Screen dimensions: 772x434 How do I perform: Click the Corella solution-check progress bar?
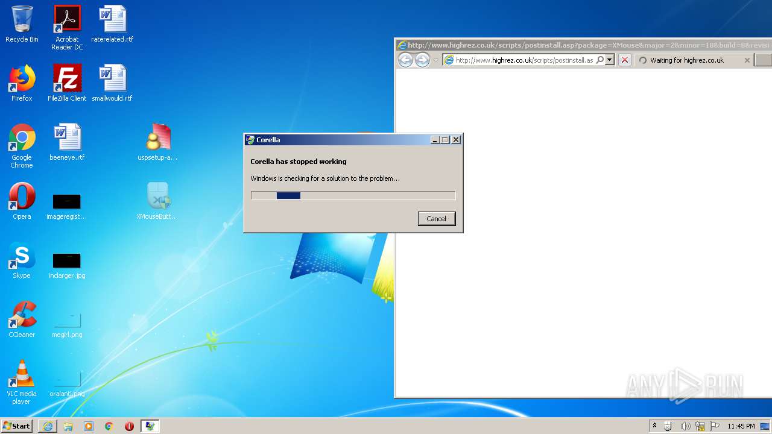click(353, 195)
